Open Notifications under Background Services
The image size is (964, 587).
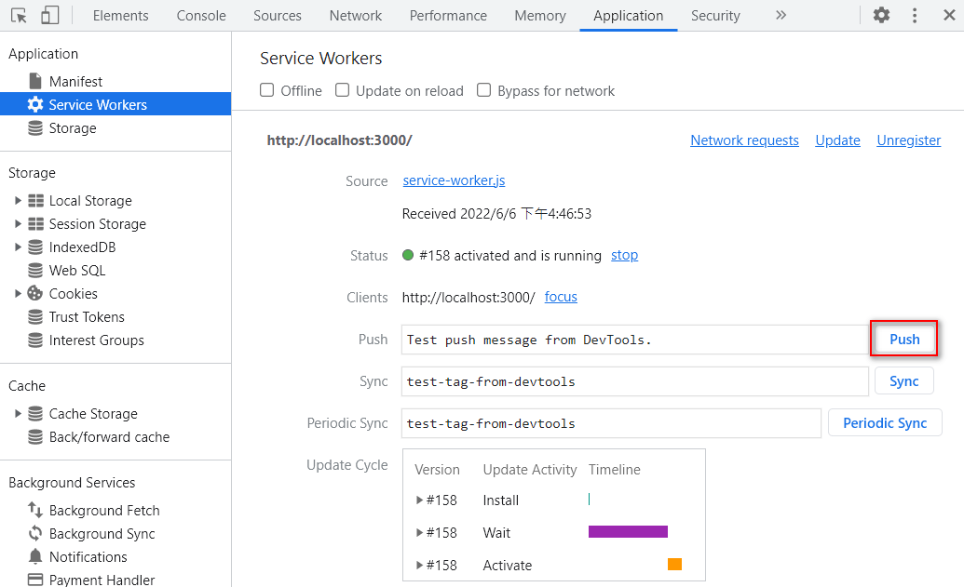[88, 557]
